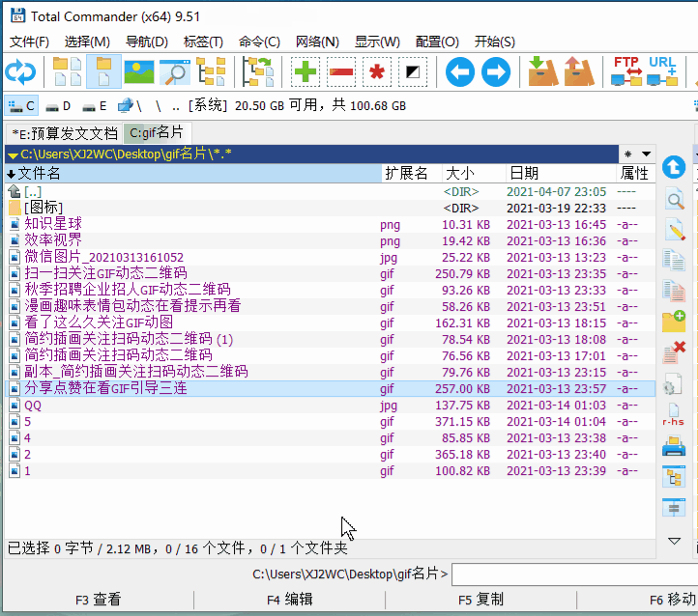Go to the root folder with the backslash button
This screenshot has height=616, width=698.
coord(158,106)
